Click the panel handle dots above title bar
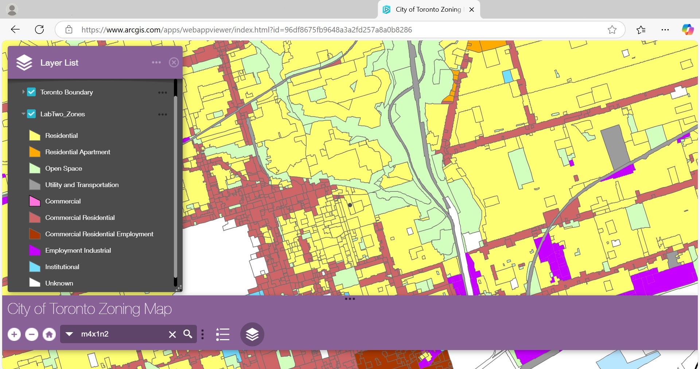This screenshot has height=369, width=700. pos(350,299)
